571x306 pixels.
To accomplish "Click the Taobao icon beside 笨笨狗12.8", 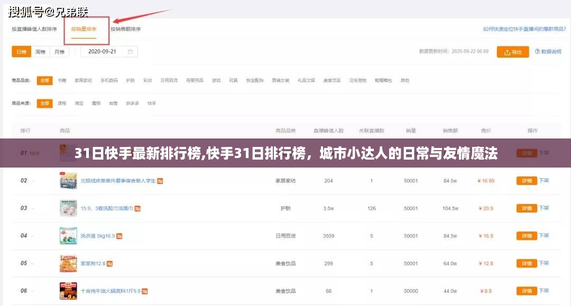I will tap(110, 263).
